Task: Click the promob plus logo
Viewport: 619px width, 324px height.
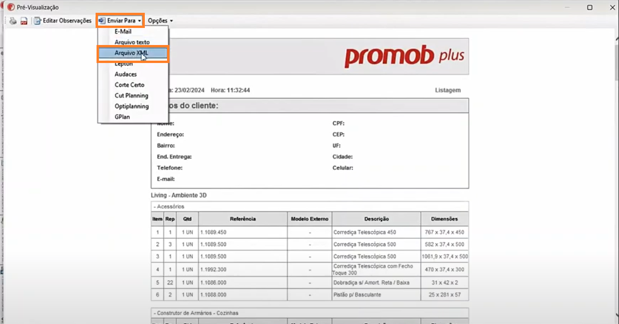Action: (x=404, y=57)
